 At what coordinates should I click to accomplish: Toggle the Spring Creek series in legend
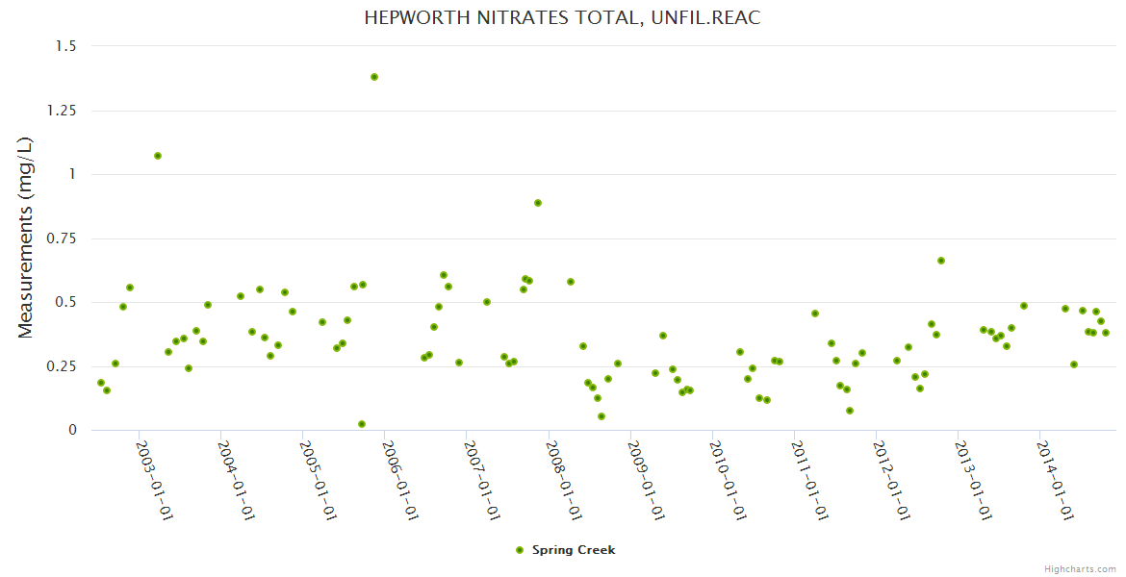(x=573, y=550)
